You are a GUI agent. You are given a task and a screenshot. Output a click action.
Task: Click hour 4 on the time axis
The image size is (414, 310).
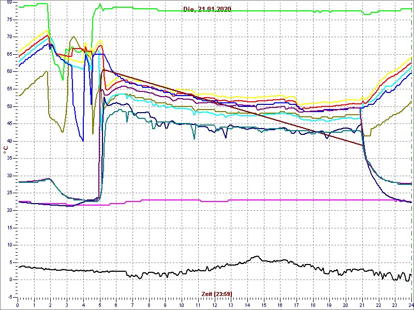click(83, 304)
